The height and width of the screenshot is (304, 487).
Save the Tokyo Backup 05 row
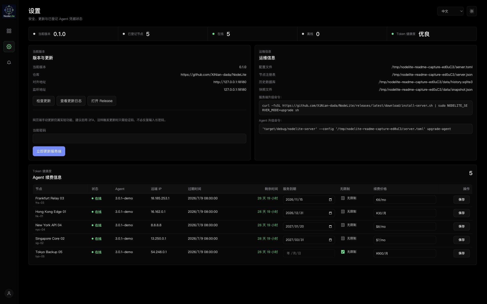click(461, 253)
